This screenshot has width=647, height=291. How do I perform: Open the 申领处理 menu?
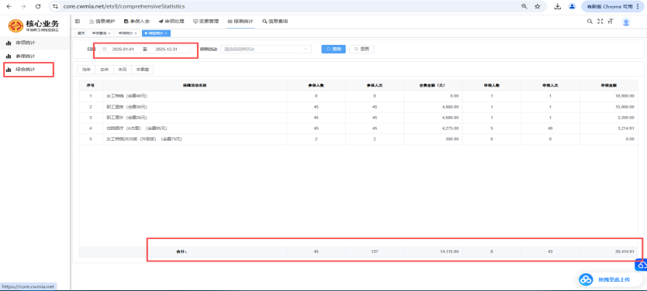coord(171,21)
